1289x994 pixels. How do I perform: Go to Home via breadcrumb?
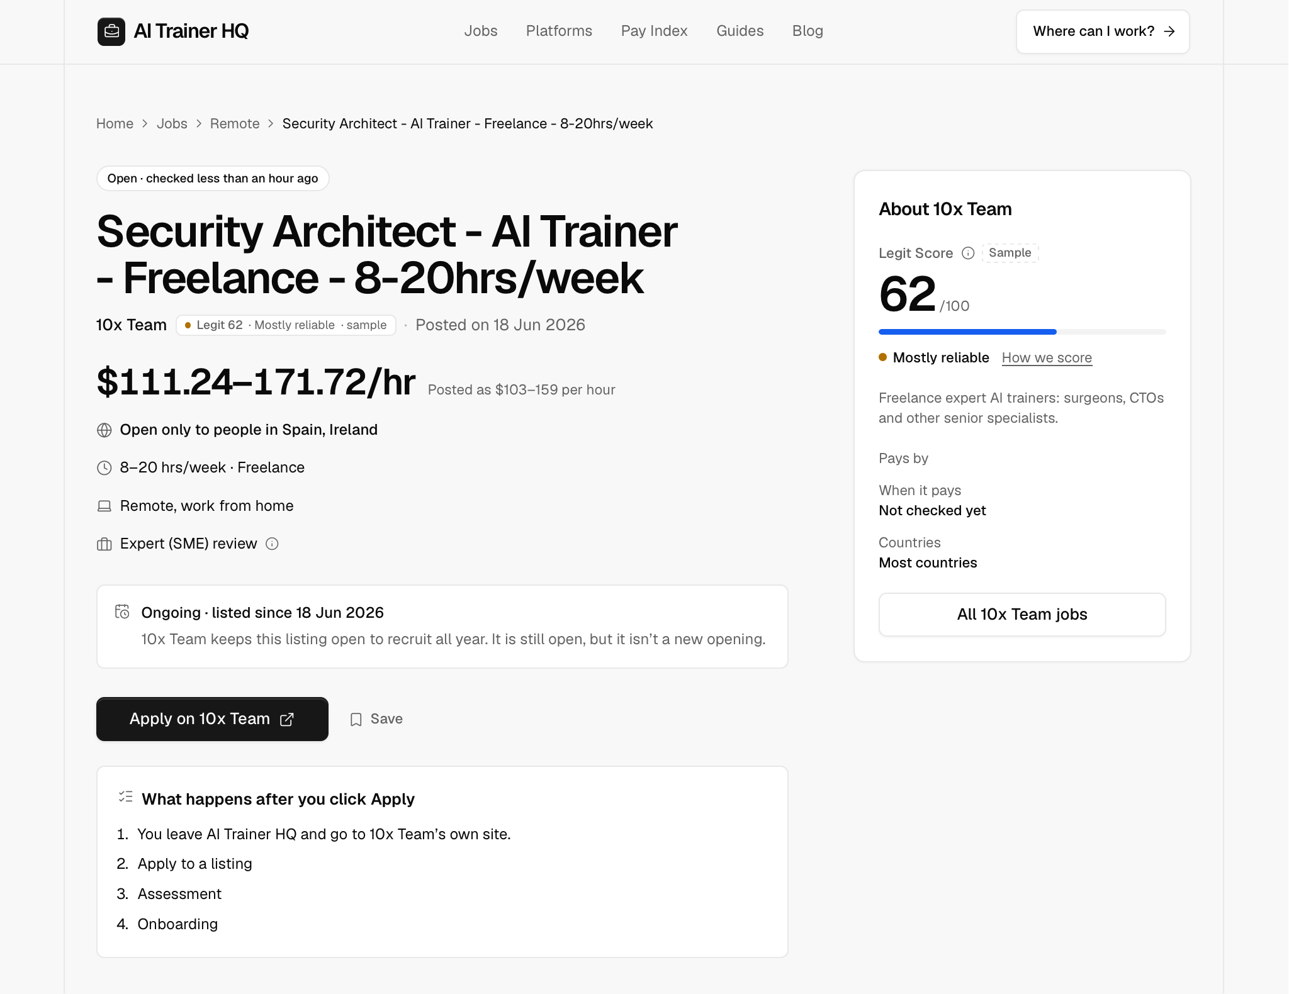point(115,123)
